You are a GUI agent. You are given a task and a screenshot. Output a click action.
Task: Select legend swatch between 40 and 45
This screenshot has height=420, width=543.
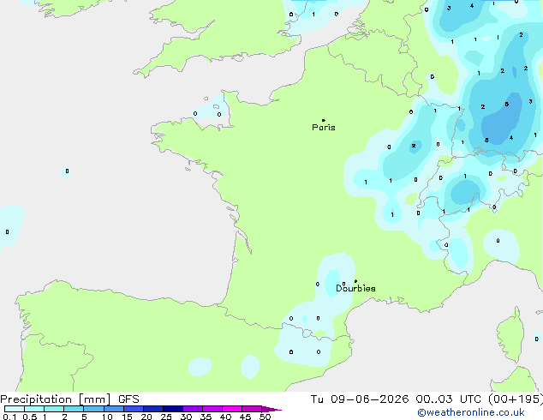pyautogui.click(x=232, y=409)
